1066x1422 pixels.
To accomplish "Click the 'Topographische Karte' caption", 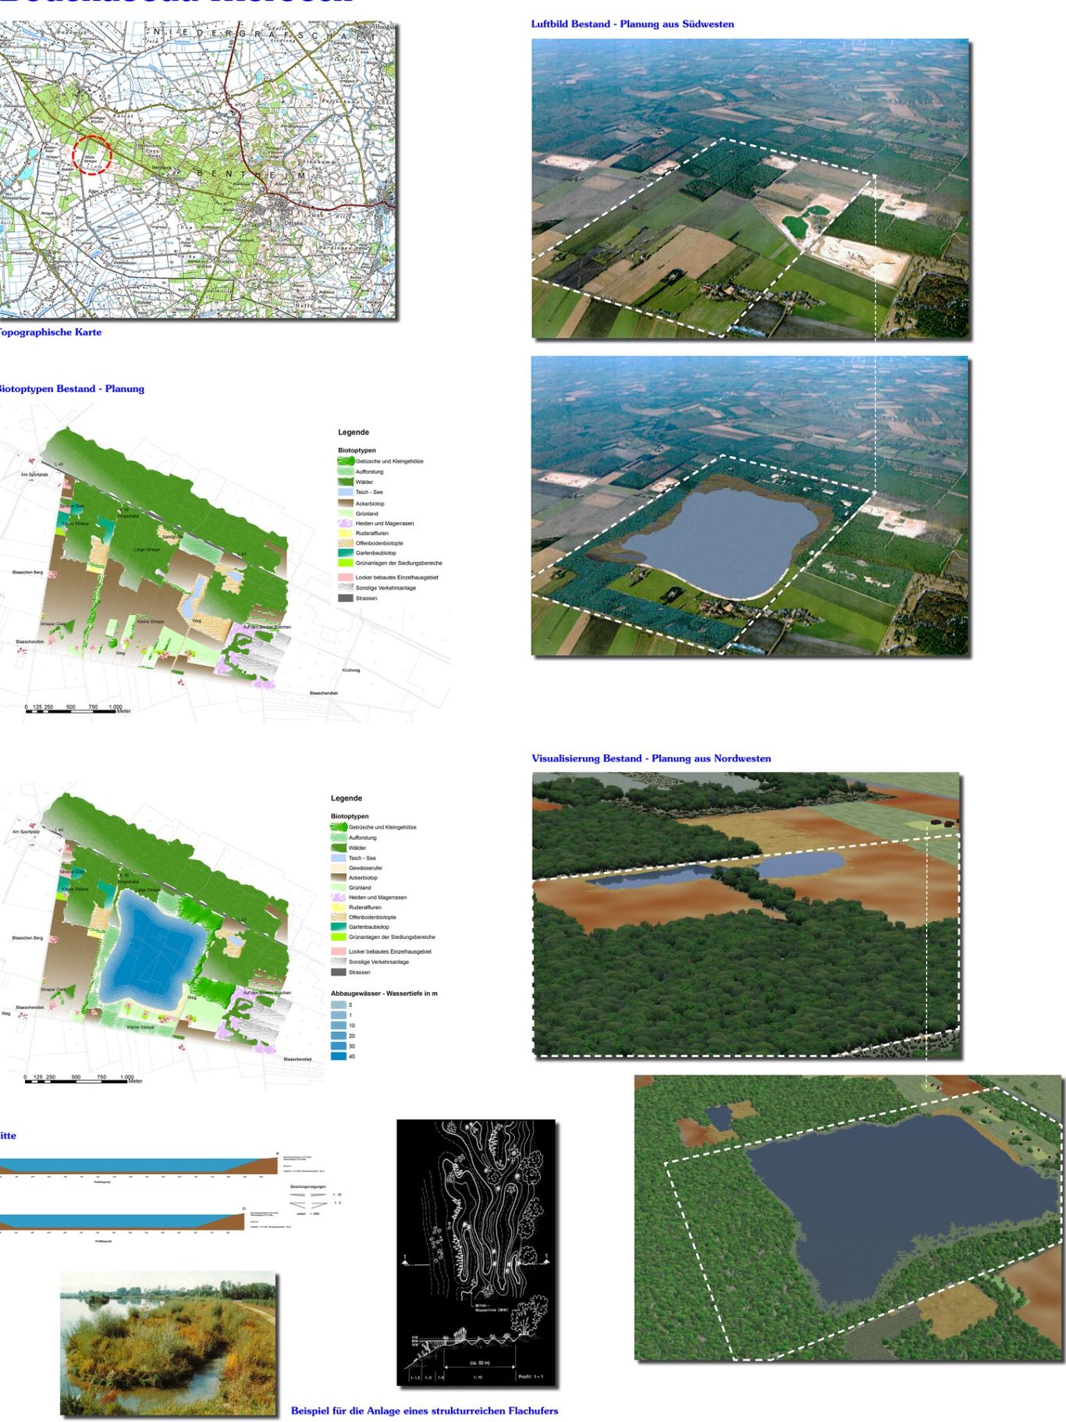I will pyautogui.click(x=49, y=332).
